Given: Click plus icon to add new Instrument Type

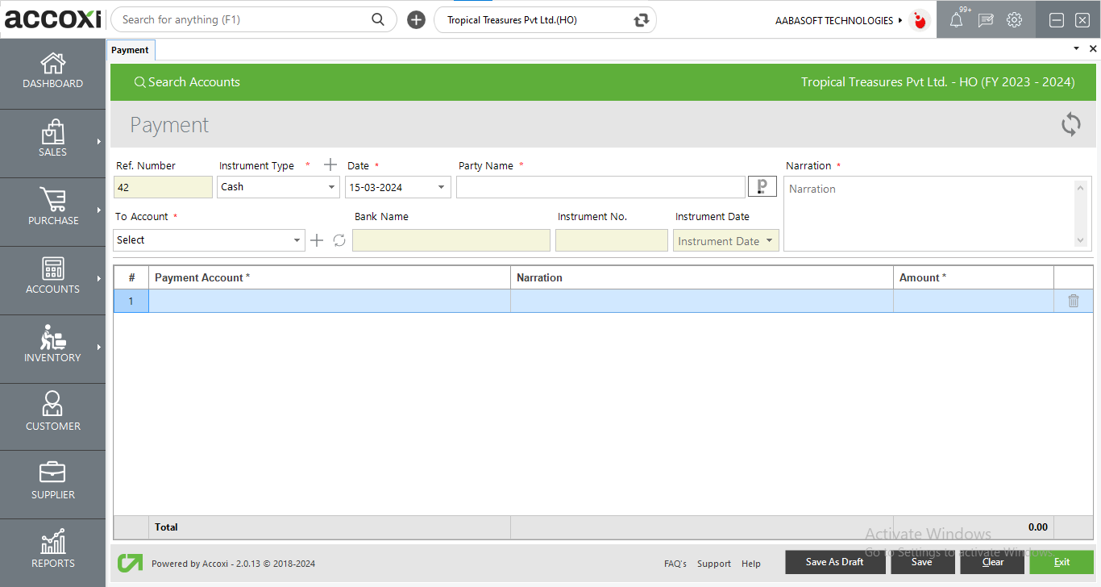Looking at the screenshot, I should tap(330, 164).
